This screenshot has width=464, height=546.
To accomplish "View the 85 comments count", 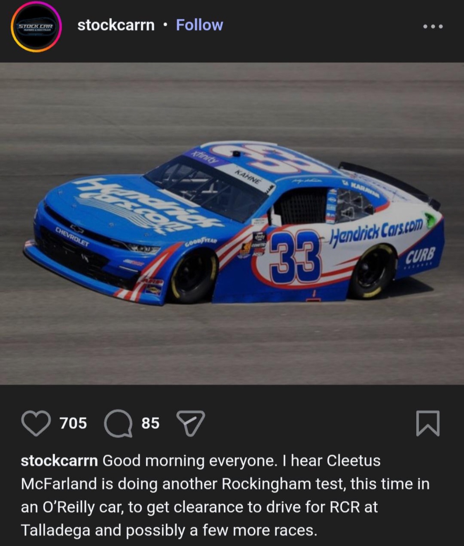I will tap(150, 423).
